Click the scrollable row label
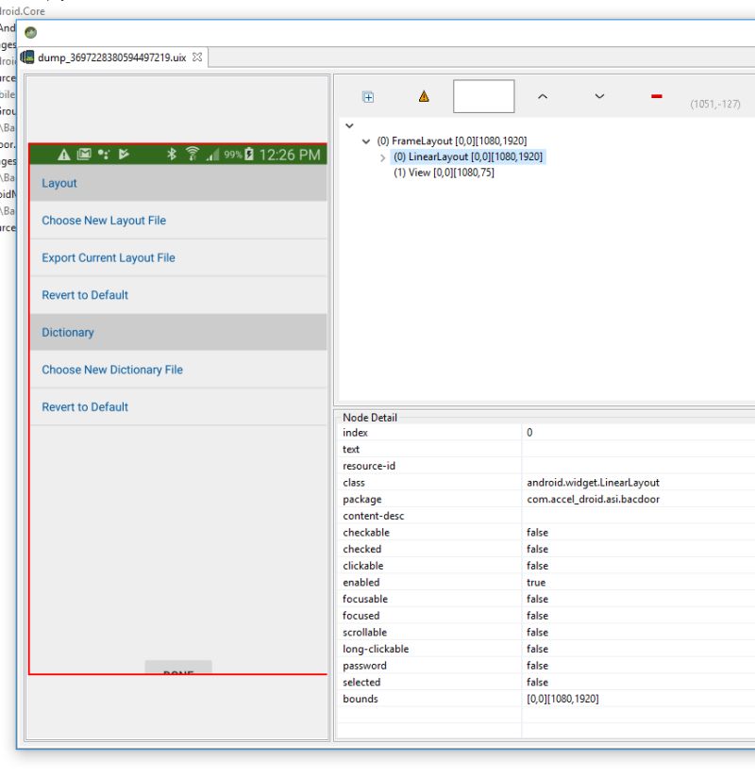Screen dimensions: 755x776 pos(364,632)
